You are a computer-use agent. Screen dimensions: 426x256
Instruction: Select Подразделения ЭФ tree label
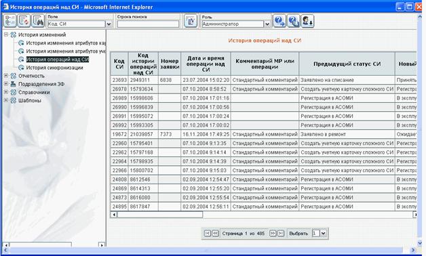click(41, 84)
